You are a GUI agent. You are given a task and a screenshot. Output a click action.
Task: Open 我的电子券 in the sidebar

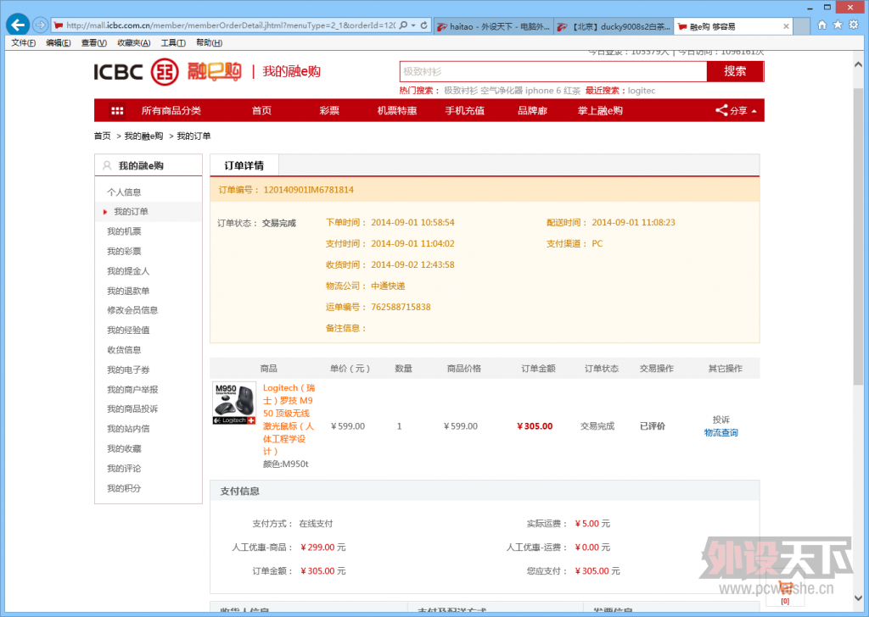pos(128,370)
